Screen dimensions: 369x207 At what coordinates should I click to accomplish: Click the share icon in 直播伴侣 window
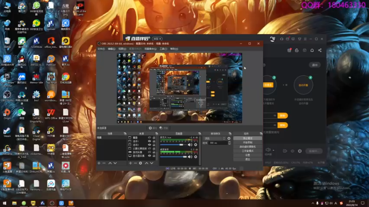[320, 50]
